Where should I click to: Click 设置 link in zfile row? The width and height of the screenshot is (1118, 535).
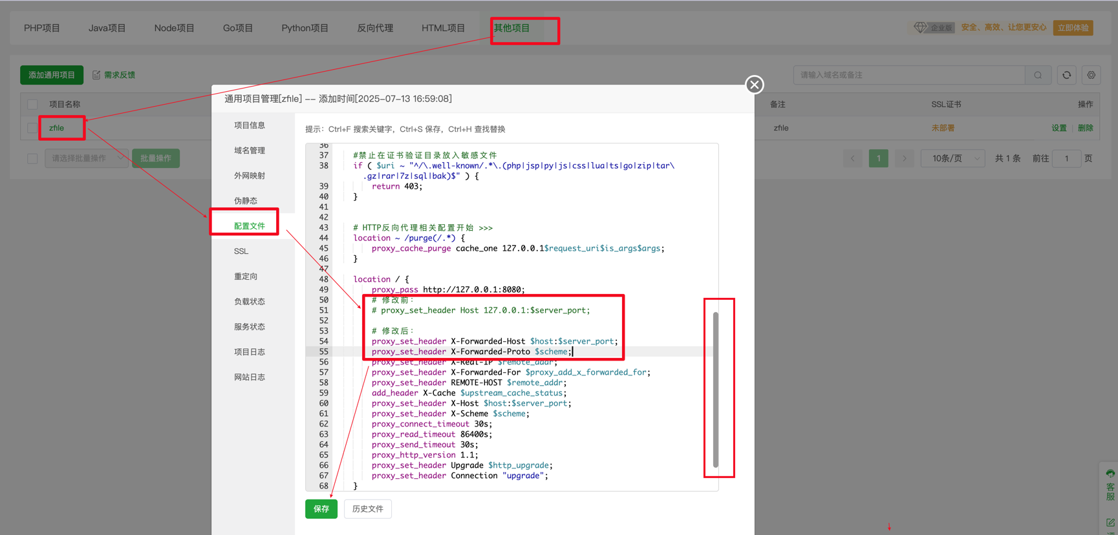(x=1059, y=128)
